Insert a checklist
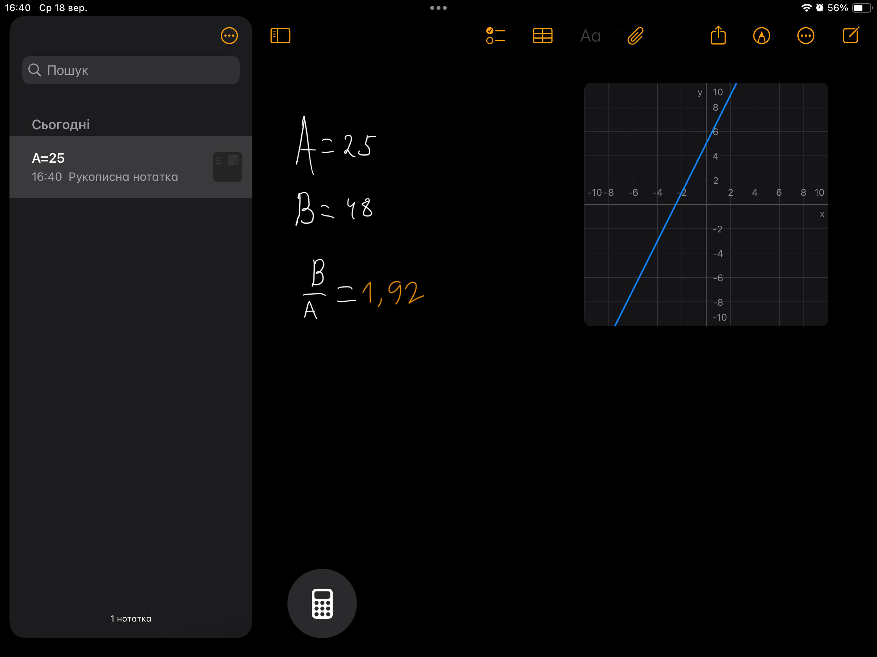This screenshot has width=877, height=657. [x=495, y=35]
